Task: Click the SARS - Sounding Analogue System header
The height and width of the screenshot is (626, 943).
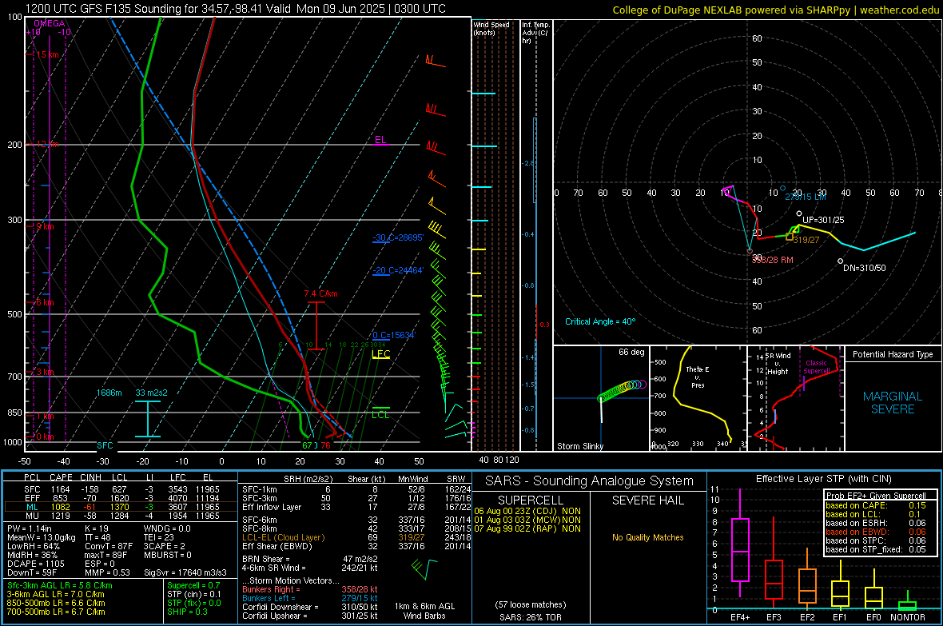Action: coord(590,481)
